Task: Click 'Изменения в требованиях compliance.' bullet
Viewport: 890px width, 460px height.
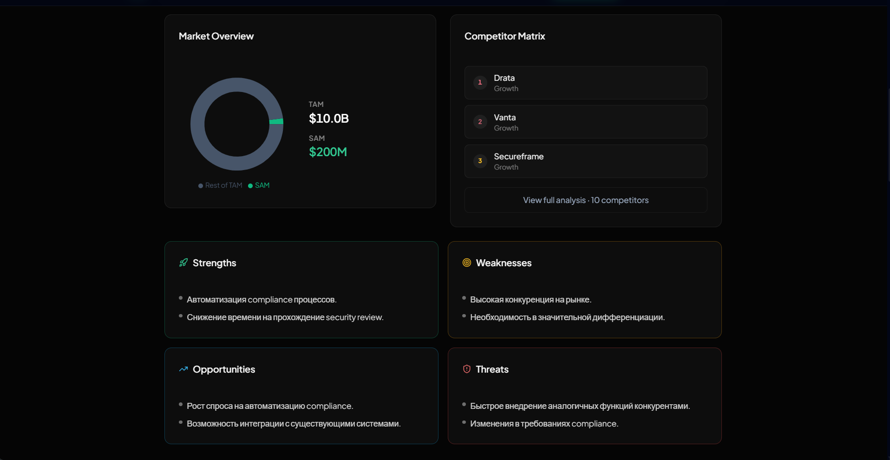Action: click(x=544, y=424)
